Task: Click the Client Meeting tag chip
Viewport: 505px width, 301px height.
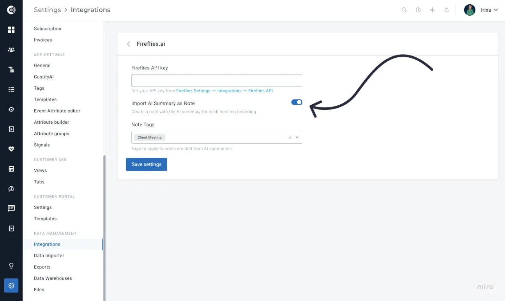Action: pyautogui.click(x=150, y=137)
